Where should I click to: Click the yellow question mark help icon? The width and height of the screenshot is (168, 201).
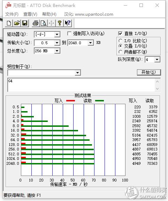point(59,23)
